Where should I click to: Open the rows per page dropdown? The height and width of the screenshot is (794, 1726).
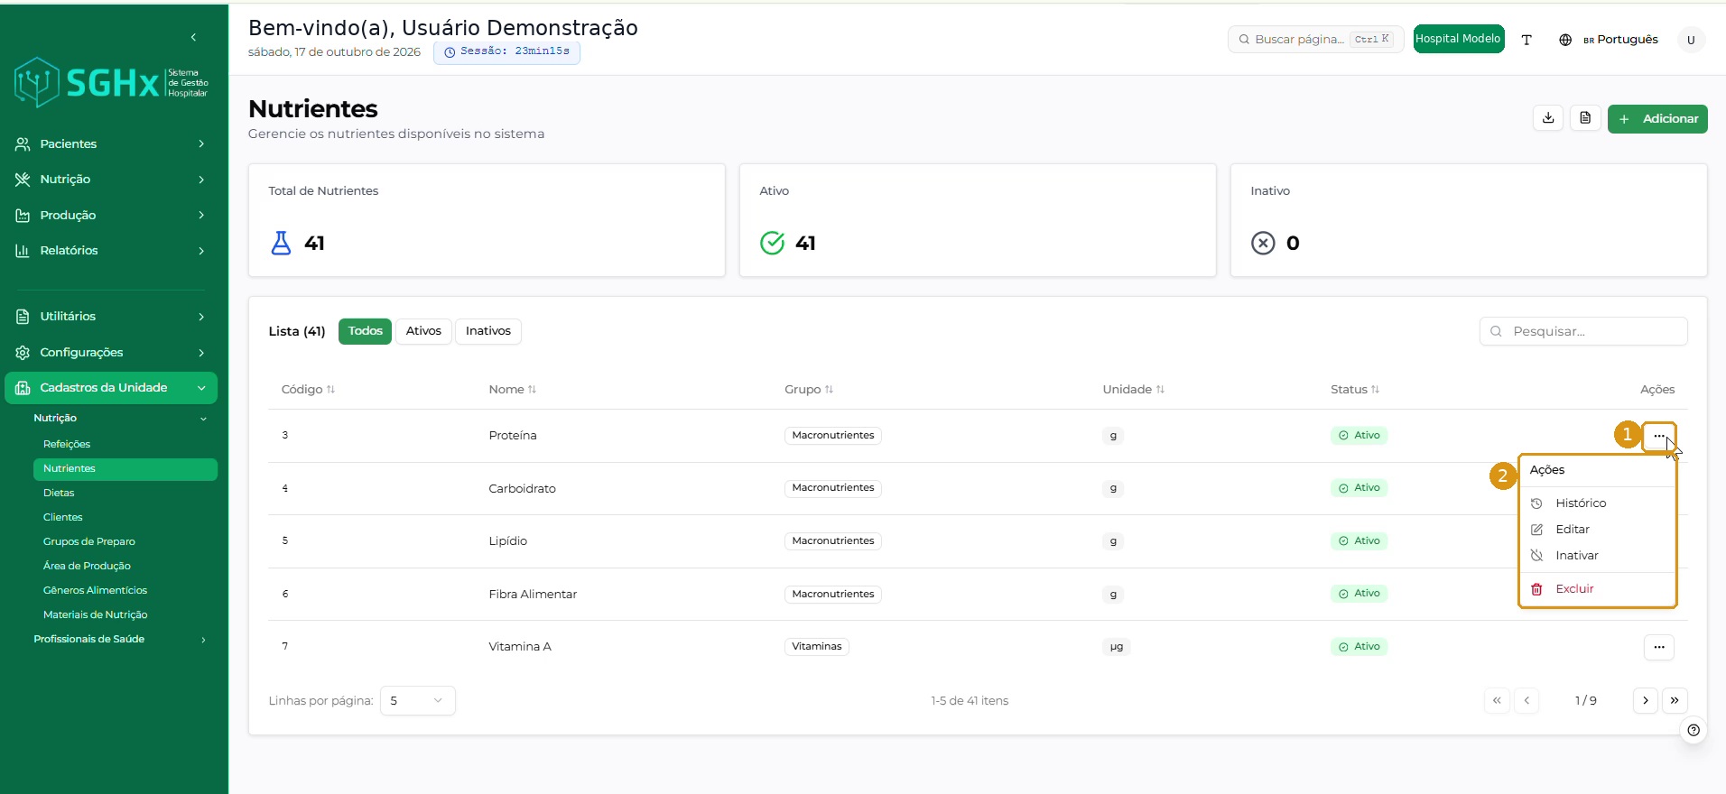pyautogui.click(x=418, y=701)
